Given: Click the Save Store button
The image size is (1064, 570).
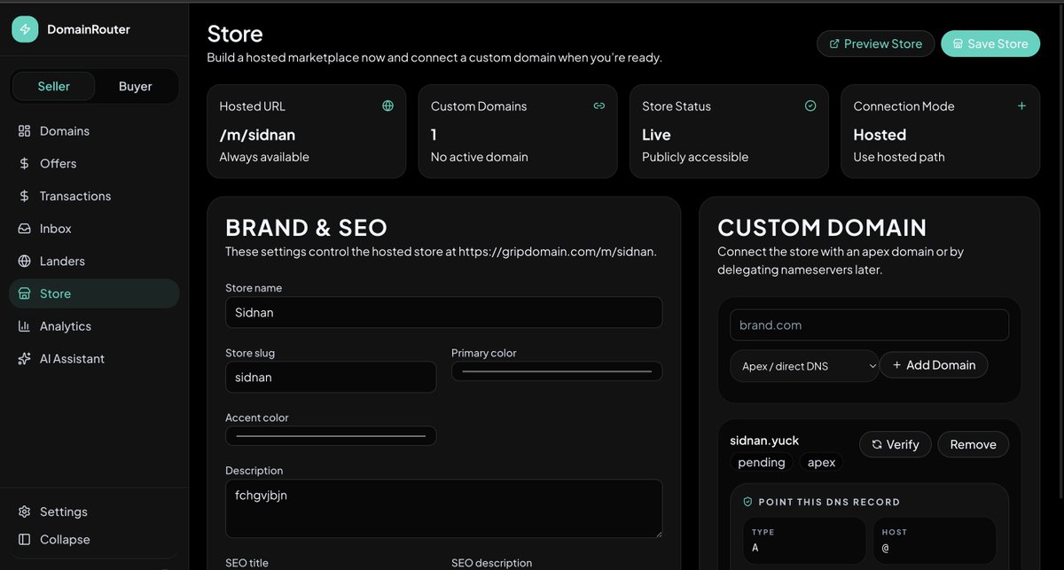Looking at the screenshot, I should click(990, 43).
